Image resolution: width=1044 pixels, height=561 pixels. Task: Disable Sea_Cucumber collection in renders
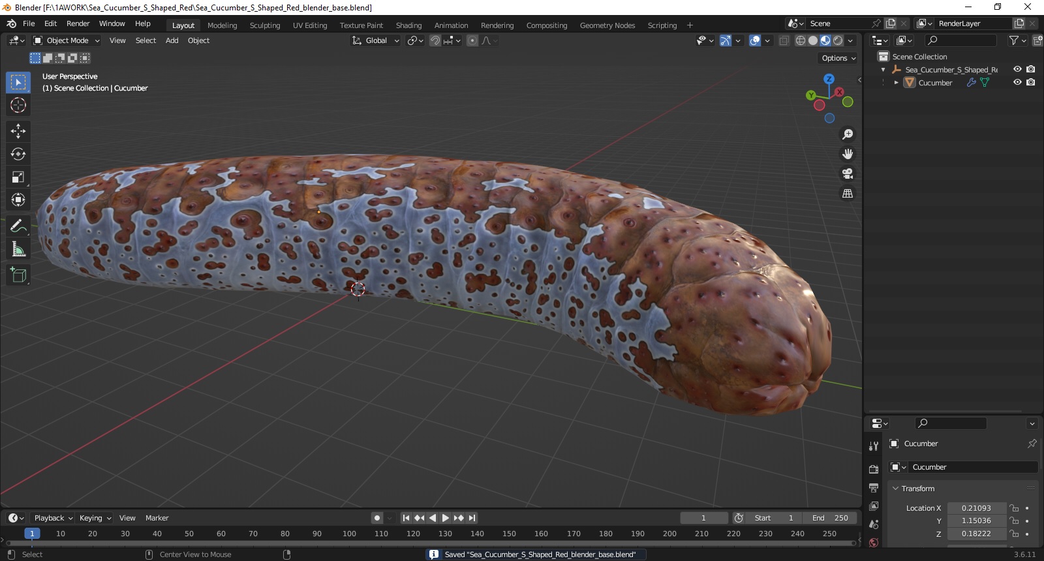coord(1031,69)
